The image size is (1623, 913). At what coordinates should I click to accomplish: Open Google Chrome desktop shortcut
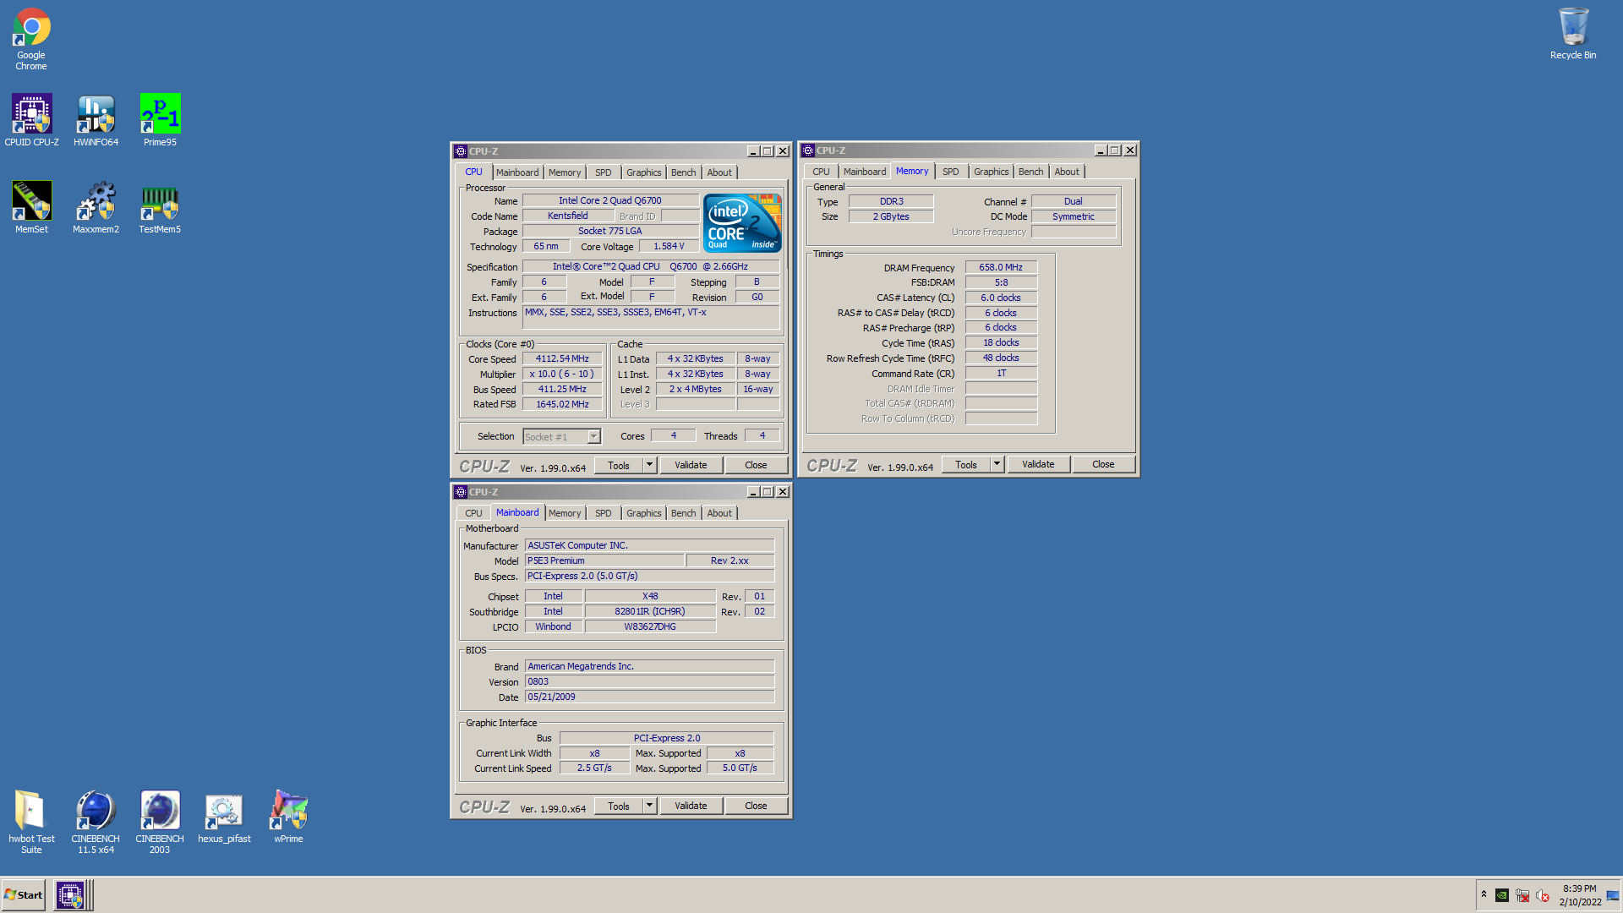pyautogui.click(x=31, y=39)
